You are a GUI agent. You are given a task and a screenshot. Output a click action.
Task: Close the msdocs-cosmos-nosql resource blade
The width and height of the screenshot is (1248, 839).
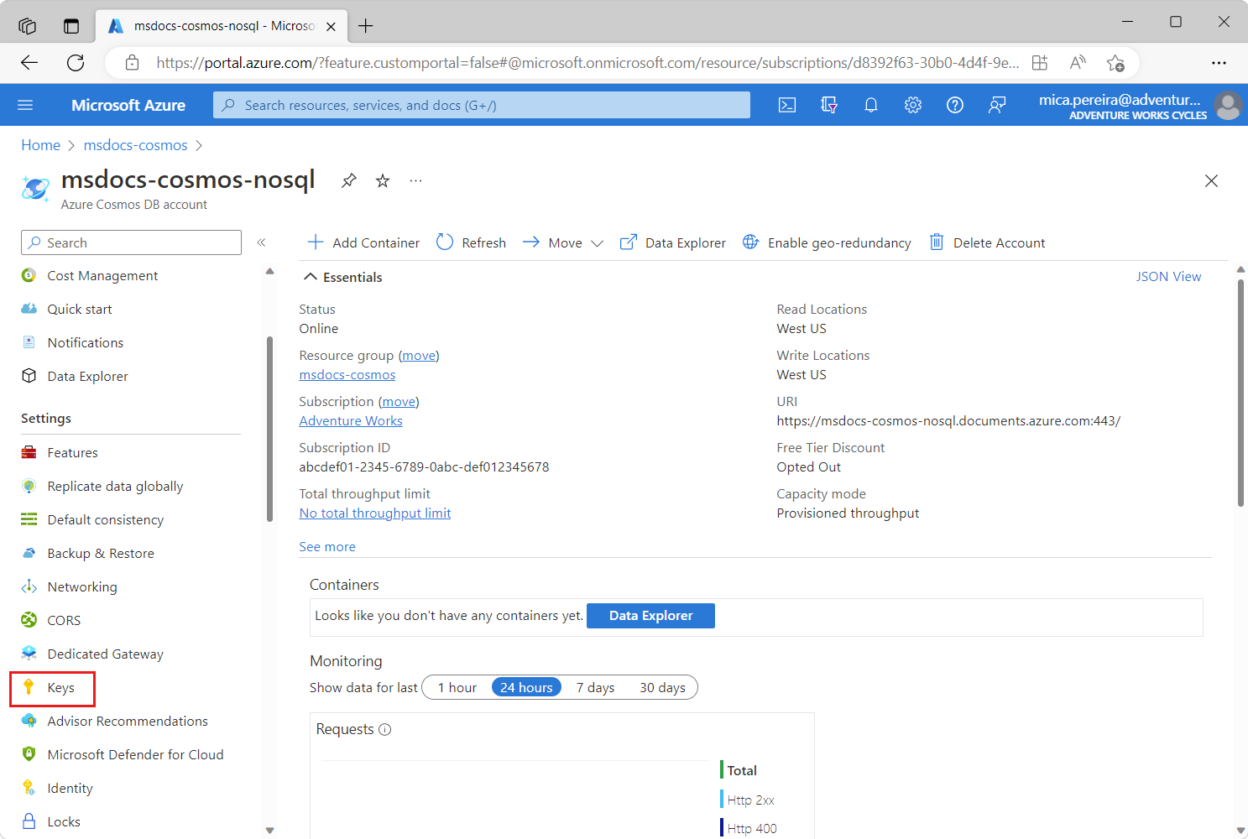[x=1211, y=180]
